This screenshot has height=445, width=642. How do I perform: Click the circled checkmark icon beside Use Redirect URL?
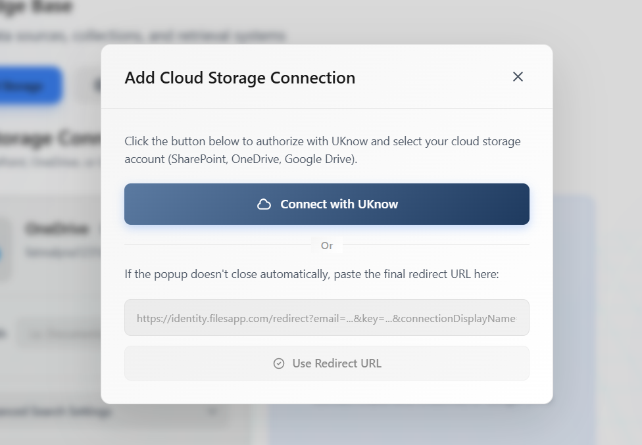[280, 363]
